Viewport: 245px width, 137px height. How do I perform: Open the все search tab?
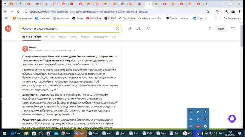click(x=114, y=37)
